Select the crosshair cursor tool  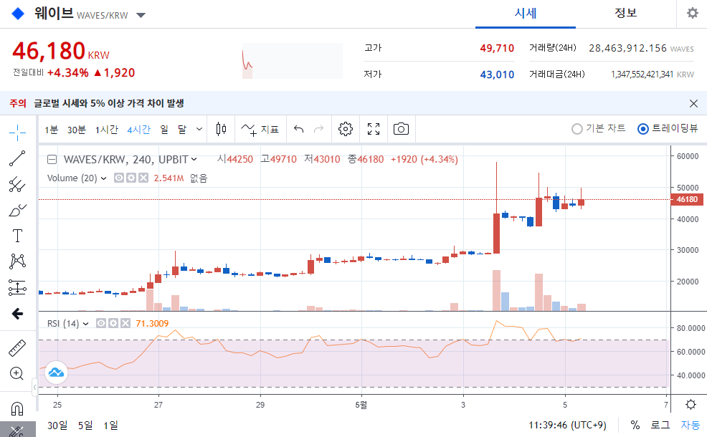pos(17,132)
